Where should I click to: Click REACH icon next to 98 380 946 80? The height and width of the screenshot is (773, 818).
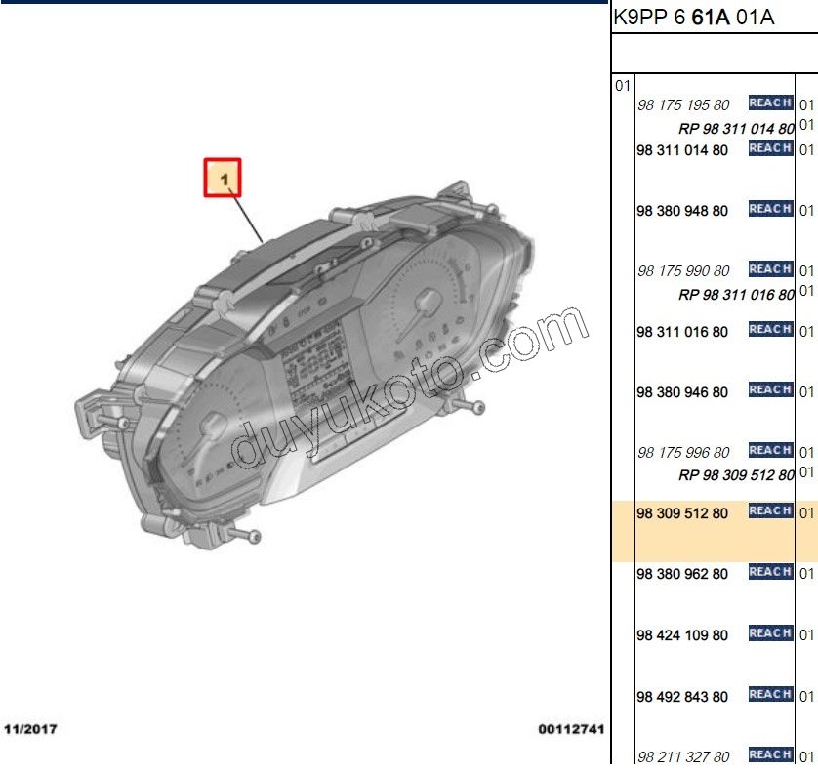pos(769,390)
